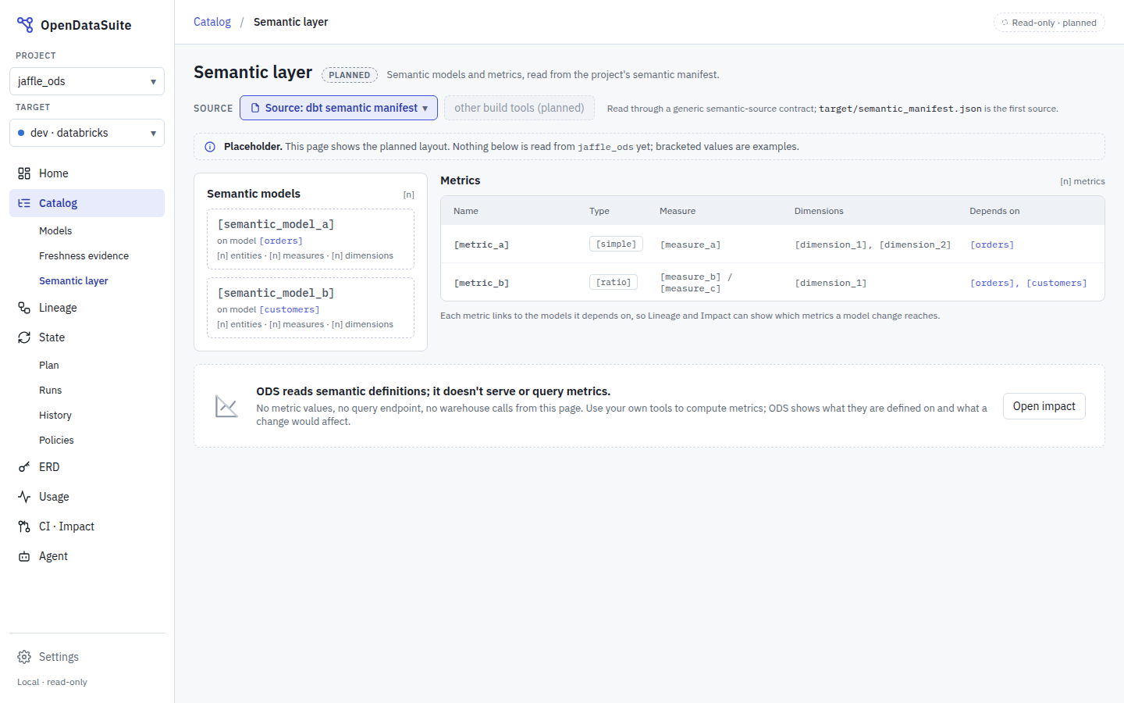This screenshot has width=1124, height=703.
Task: Open the dev databricks target dropdown
Action: (87, 133)
